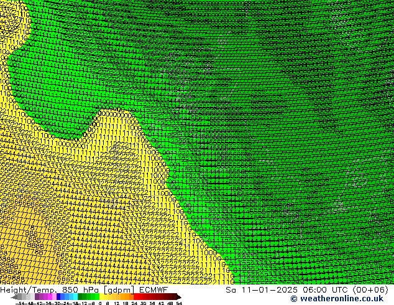Pick the cyan swatch in the temperature legend

75,297
